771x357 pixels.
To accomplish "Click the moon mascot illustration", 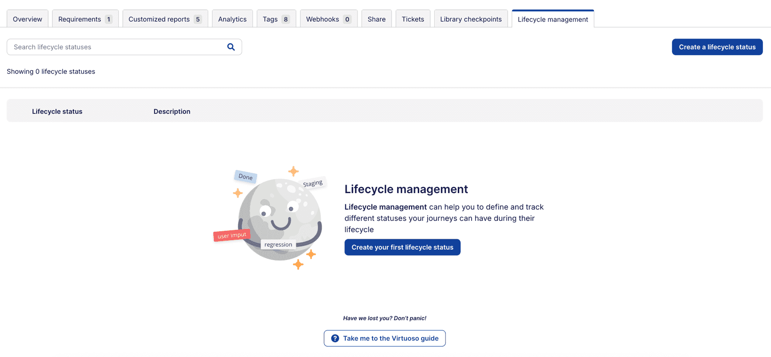I will [x=271, y=219].
